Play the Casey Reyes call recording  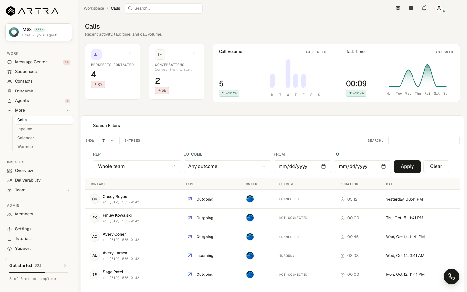pyautogui.click(x=342, y=199)
